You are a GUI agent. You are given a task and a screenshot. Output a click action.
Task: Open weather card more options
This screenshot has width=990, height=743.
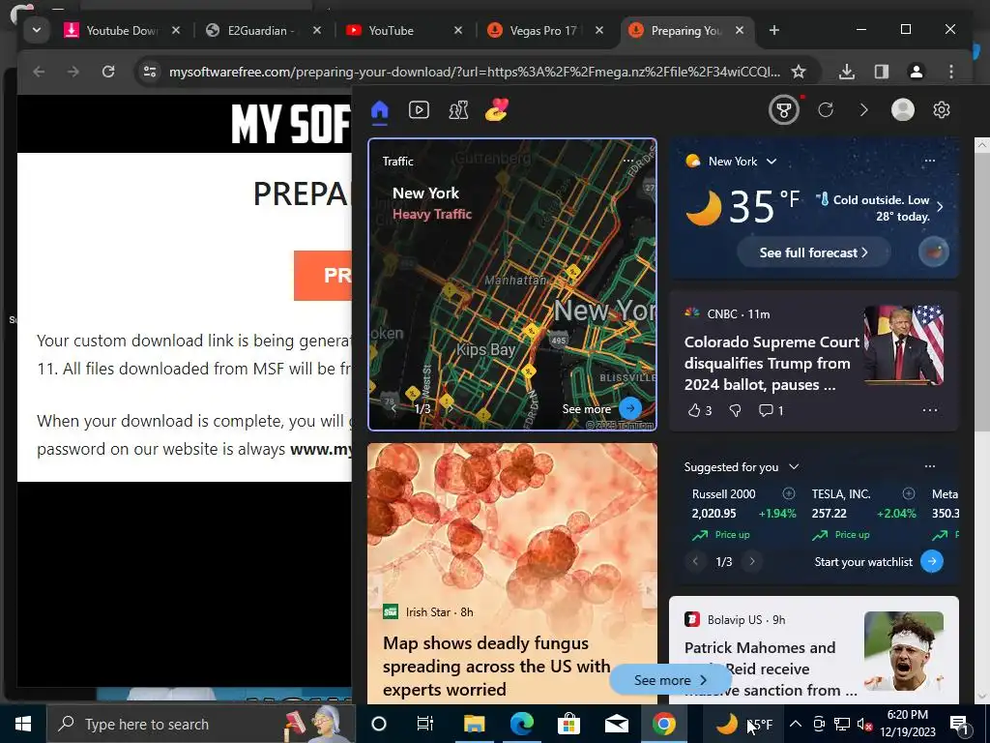(929, 161)
